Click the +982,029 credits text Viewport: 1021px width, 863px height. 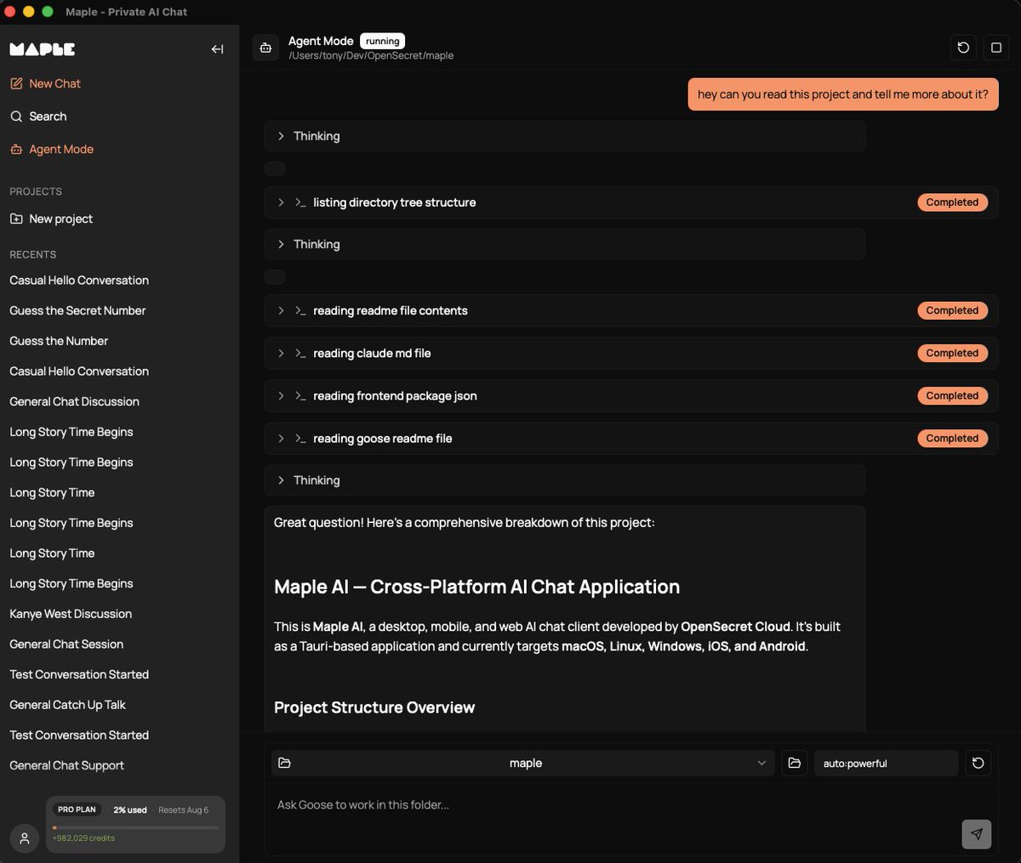[x=83, y=838]
